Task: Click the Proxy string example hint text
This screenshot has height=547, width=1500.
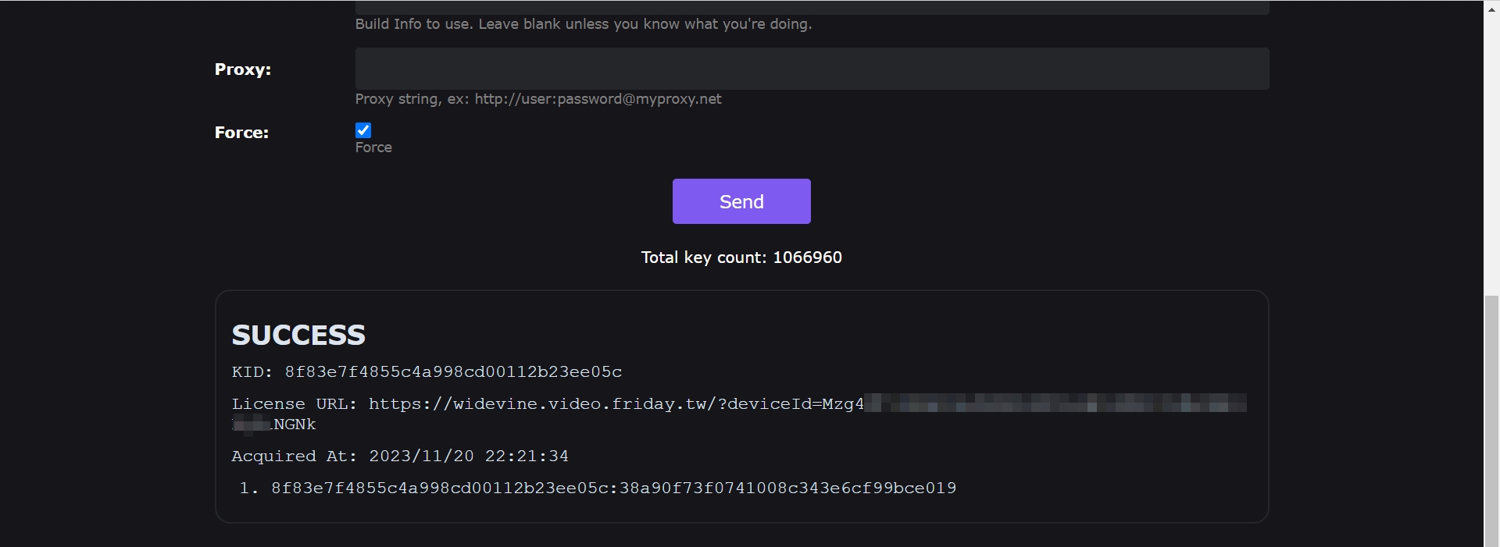Action: click(x=538, y=99)
